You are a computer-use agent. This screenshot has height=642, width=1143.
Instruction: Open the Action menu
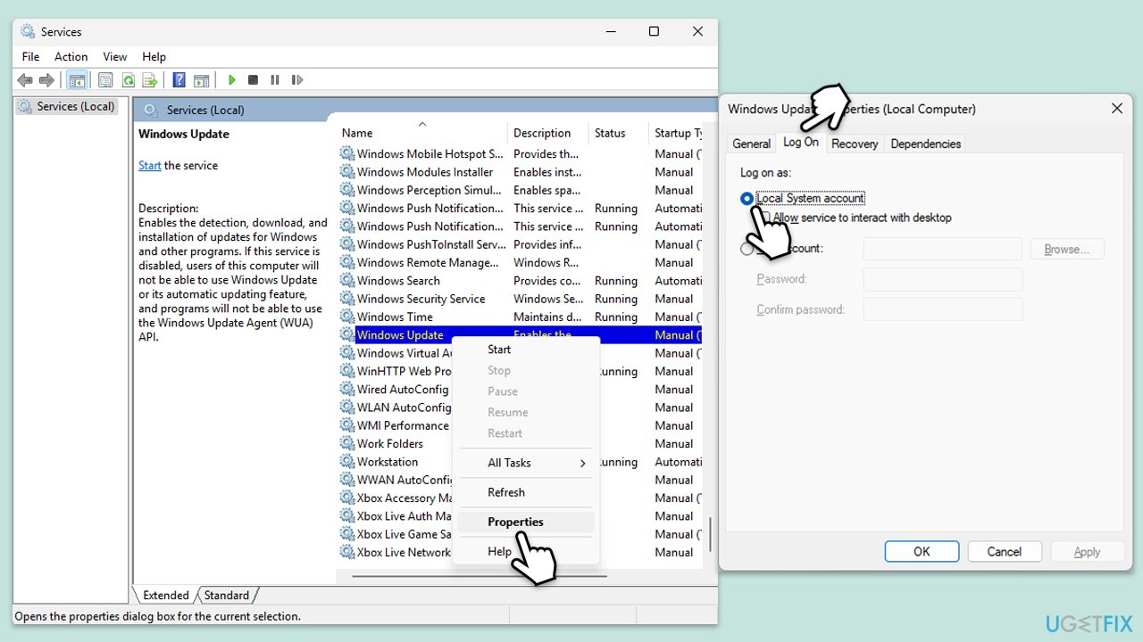click(71, 56)
